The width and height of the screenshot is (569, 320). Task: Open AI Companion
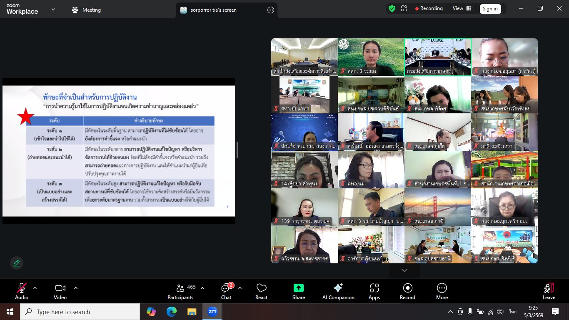pyautogui.click(x=338, y=291)
